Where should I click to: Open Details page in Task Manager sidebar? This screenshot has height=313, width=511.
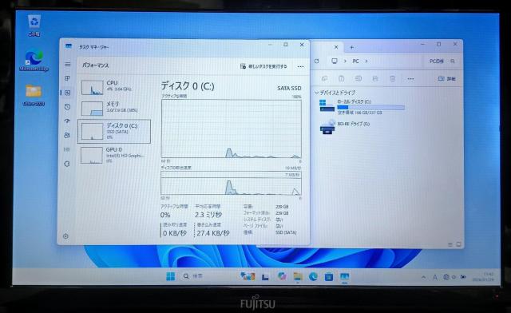pos(67,149)
